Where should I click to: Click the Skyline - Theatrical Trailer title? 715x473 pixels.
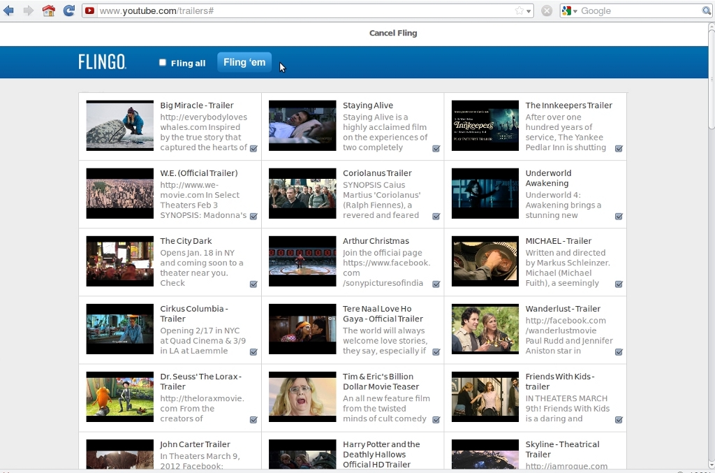562,449
